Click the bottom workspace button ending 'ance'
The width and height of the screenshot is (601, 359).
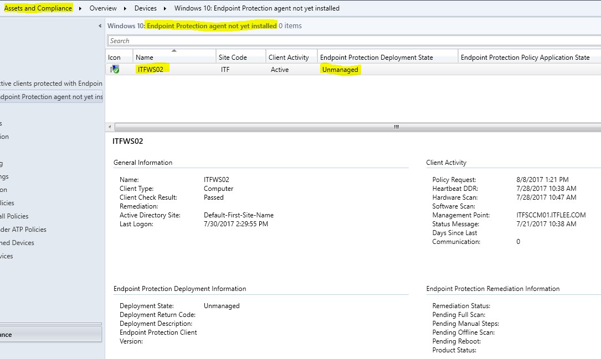coord(50,334)
